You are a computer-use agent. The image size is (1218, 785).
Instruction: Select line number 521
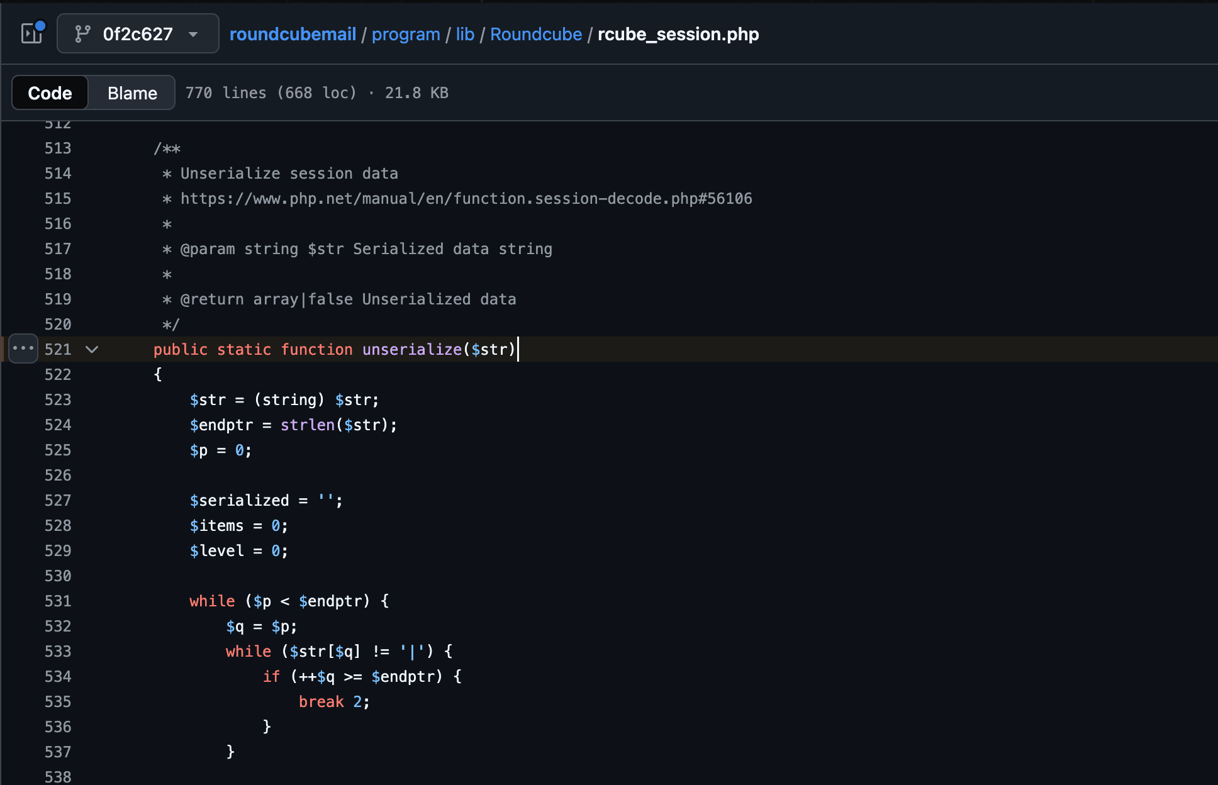[58, 349]
